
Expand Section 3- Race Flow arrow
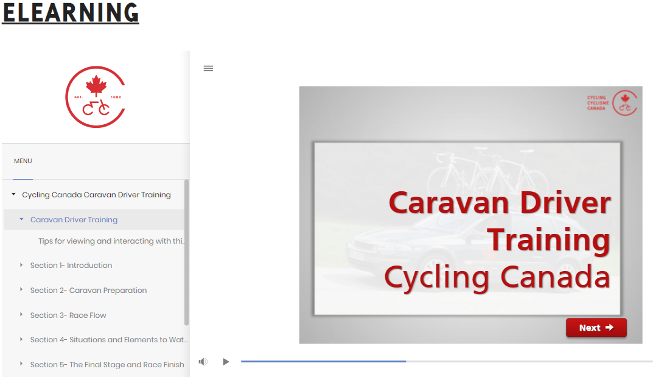tap(21, 314)
